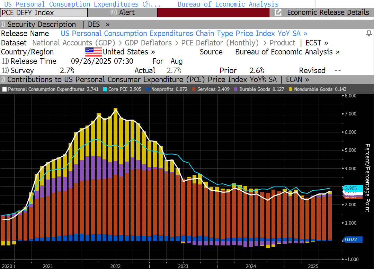This screenshot has height=269, width=374.
Task: Click the 1.000 y-axis label
Action: pyautogui.click(x=350, y=223)
